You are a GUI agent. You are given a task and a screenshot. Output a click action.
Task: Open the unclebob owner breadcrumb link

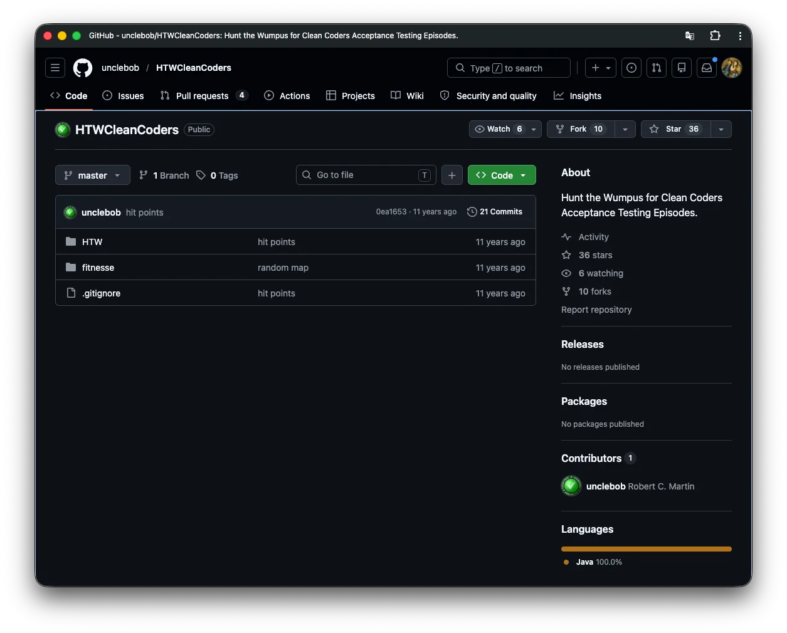coord(120,68)
